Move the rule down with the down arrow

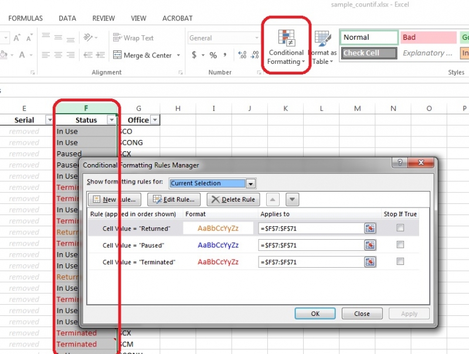(292, 199)
